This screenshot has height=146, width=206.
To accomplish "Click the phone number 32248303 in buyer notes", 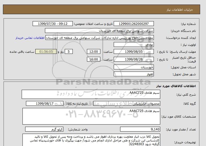I will [136, 144].
